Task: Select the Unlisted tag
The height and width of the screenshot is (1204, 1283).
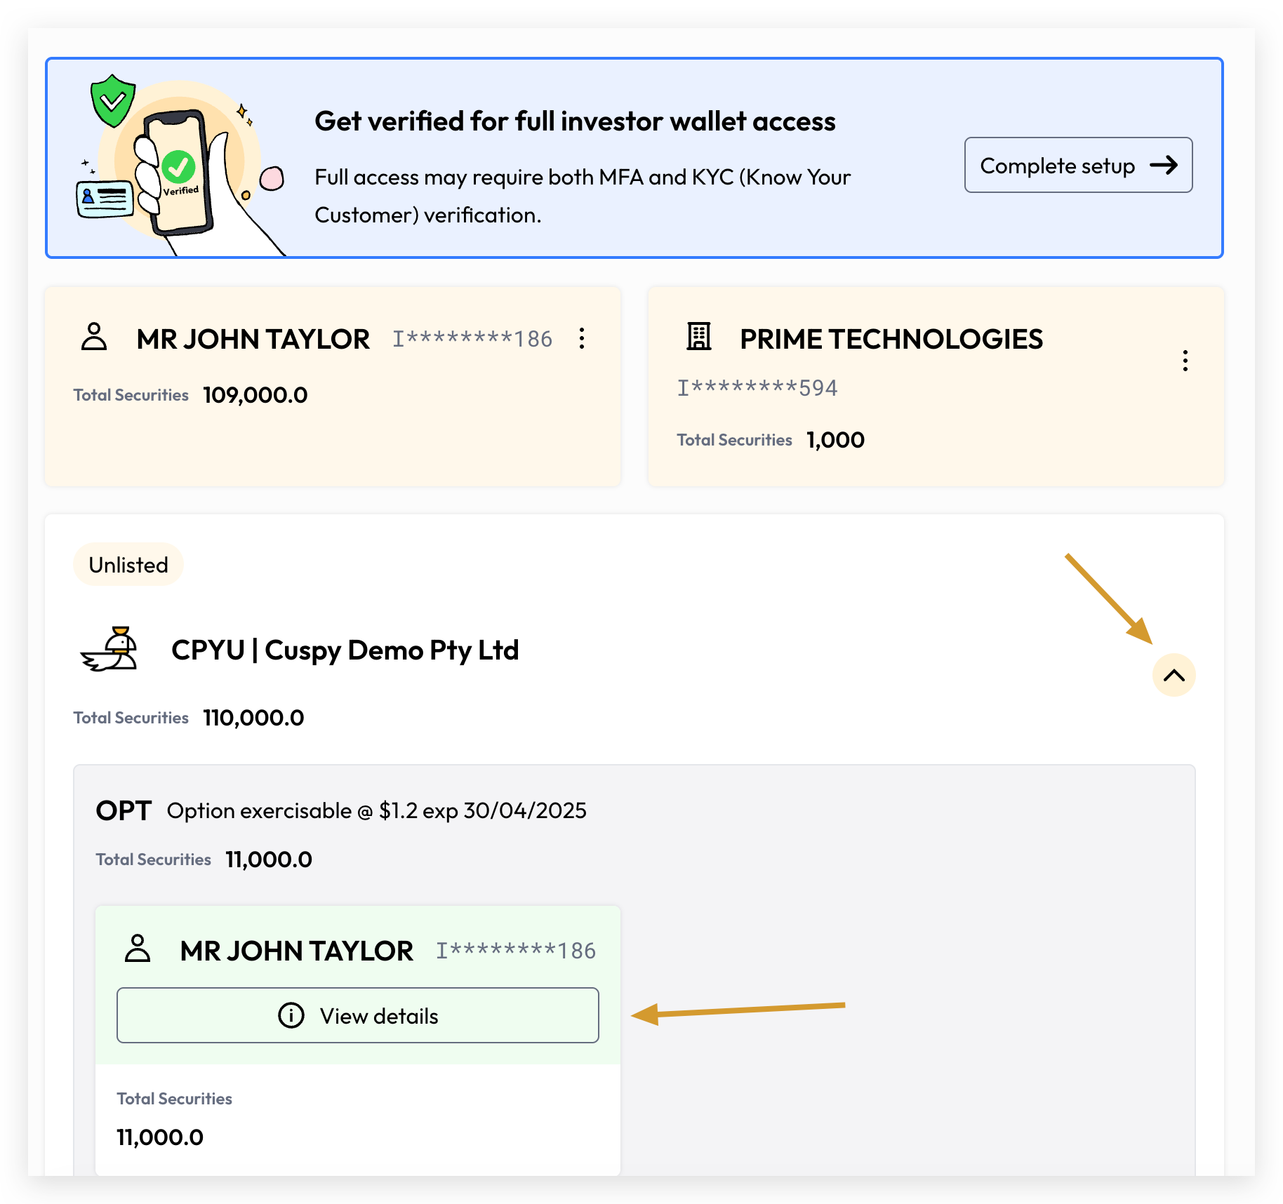Action: (x=128, y=565)
